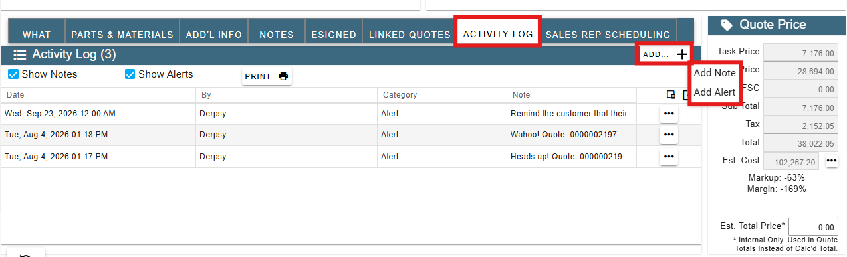Open the ESIGNED tab

[334, 34]
